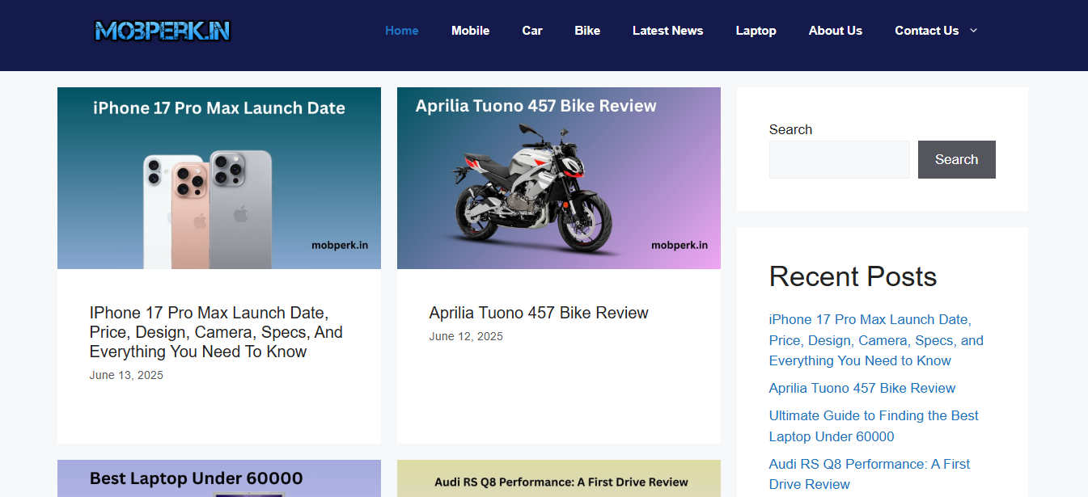Click the June 13, 2025 post date
This screenshot has height=497, width=1088.
pos(126,375)
